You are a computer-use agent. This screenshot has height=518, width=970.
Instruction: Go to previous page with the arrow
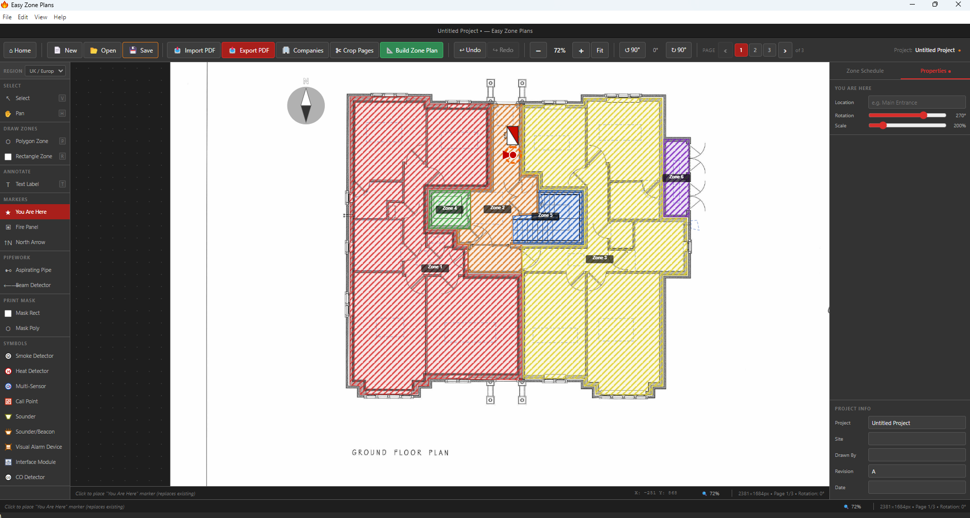tap(725, 51)
